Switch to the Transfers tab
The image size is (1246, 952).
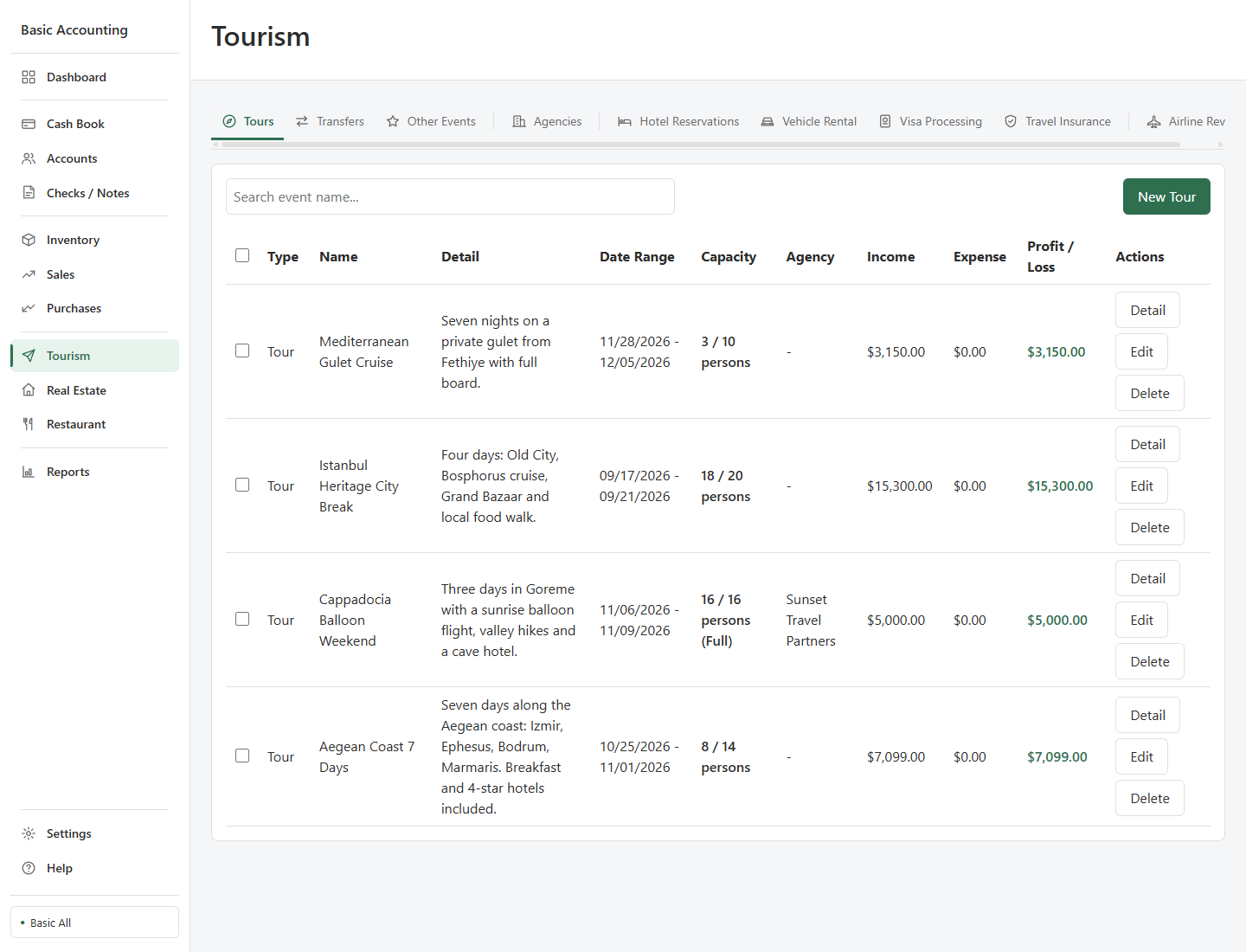330,122
